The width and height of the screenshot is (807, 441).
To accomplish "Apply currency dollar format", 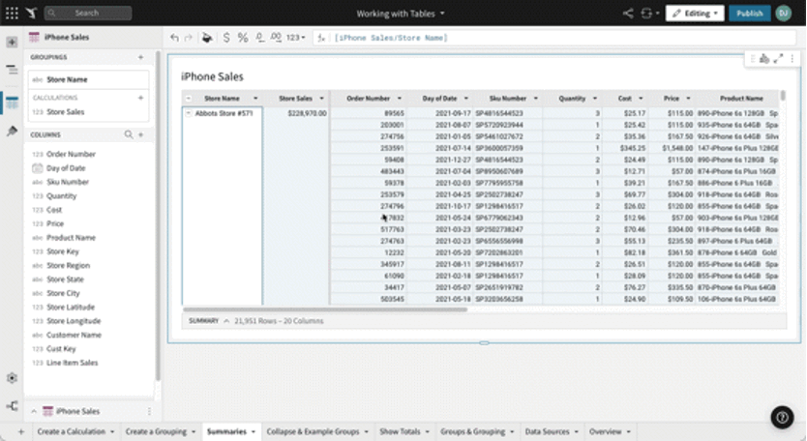I will tap(226, 38).
